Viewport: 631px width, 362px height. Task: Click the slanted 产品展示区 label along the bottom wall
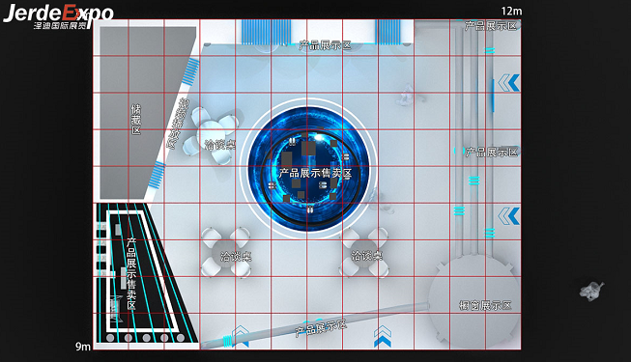point(321,328)
